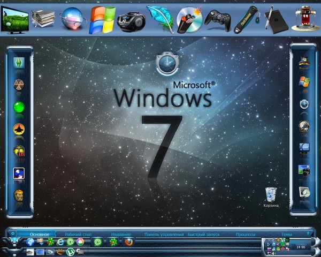Switch to the Firefox taskbar button

(128, 243)
